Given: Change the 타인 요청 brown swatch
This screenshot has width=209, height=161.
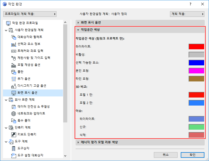Looking at the screenshot, I should 196,79.
